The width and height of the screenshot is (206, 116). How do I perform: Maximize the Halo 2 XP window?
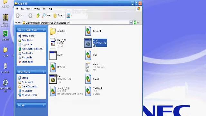click(136, 4)
